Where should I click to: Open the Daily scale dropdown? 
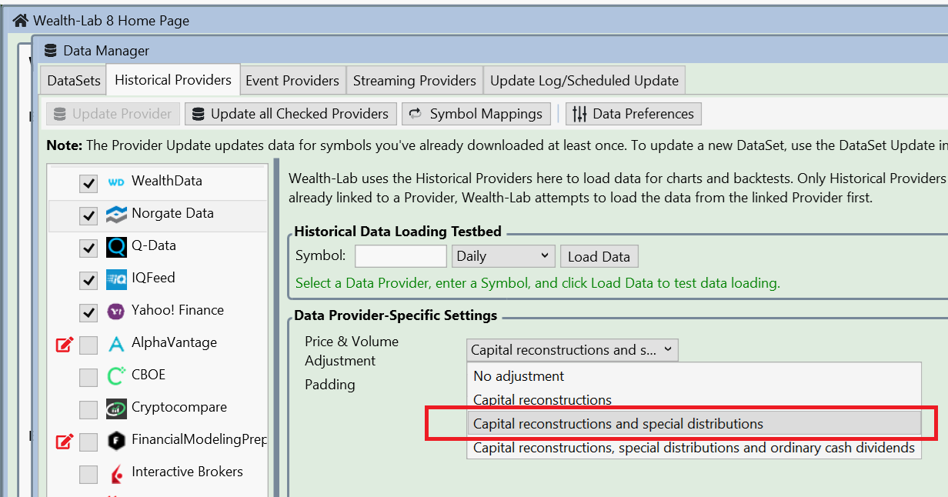(x=503, y=256)
